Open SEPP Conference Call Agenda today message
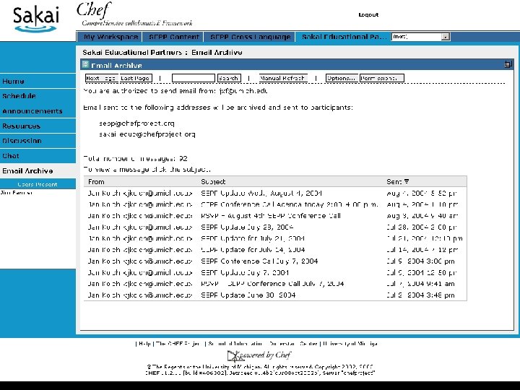 pyautogui.click(x=289, y=204)
